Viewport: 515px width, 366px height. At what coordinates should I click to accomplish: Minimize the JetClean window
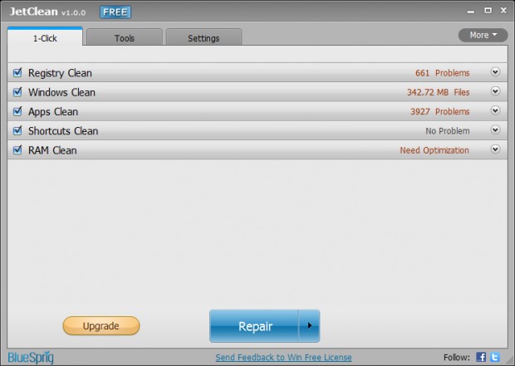click(471, 11)
